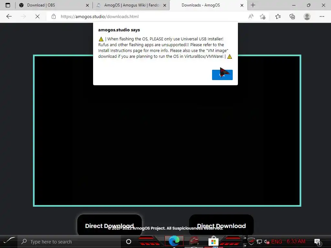Restore down the Edge window

coord(309,5)
